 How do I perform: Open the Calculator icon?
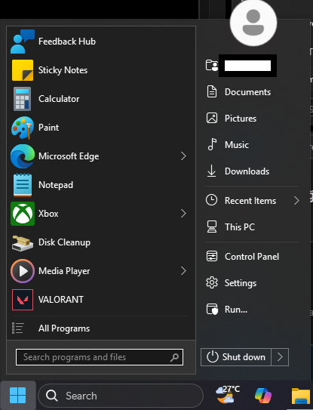click(23, 99)
